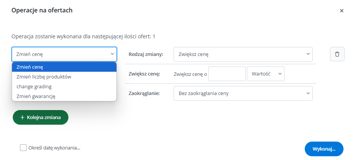Click the Określ datę wykonania... label text
The image size is (354, 160).
click(54, 148)
